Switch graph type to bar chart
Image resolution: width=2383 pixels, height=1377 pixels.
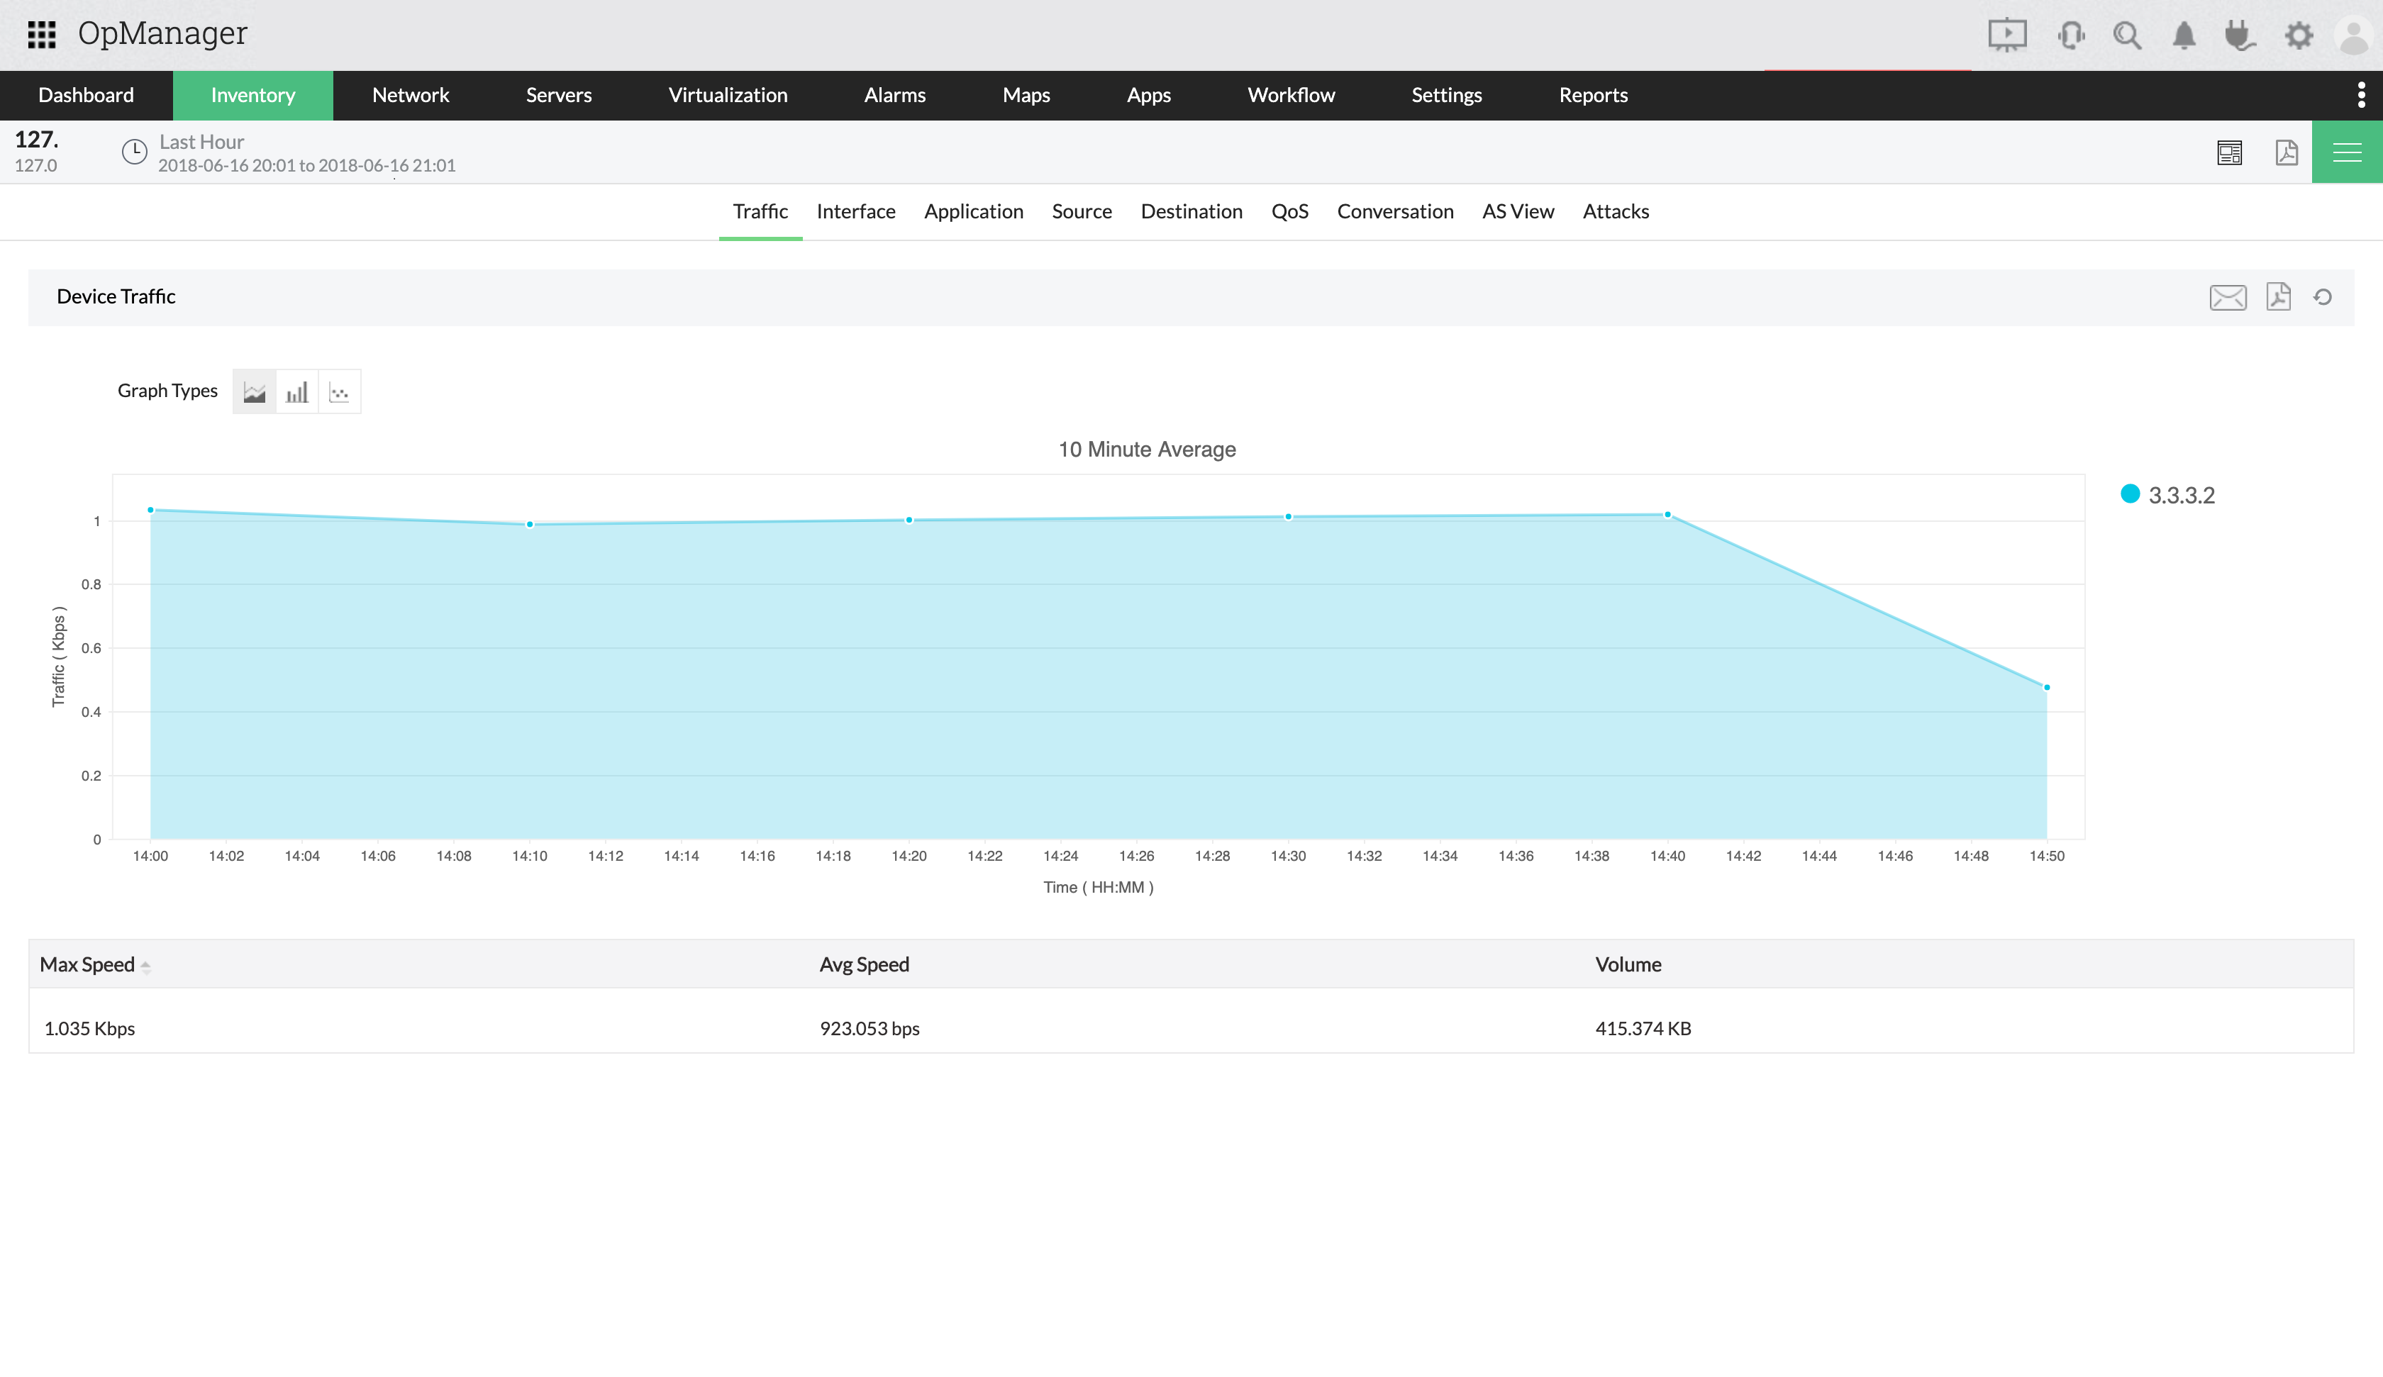click(x=297, y=391)
